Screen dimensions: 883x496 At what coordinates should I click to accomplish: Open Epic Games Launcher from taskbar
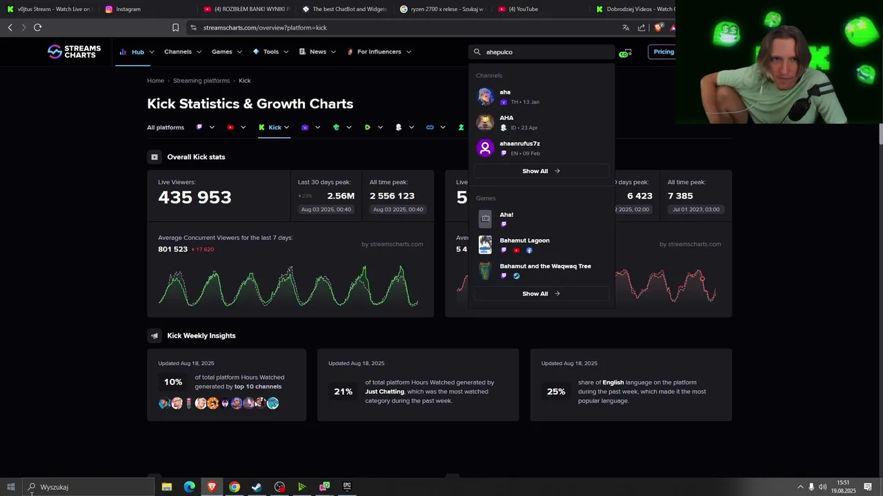point(347,487)
